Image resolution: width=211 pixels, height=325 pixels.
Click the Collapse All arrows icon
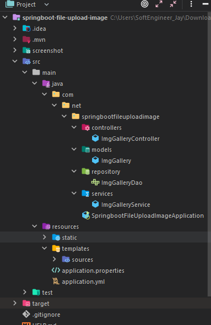coord(173,4)
